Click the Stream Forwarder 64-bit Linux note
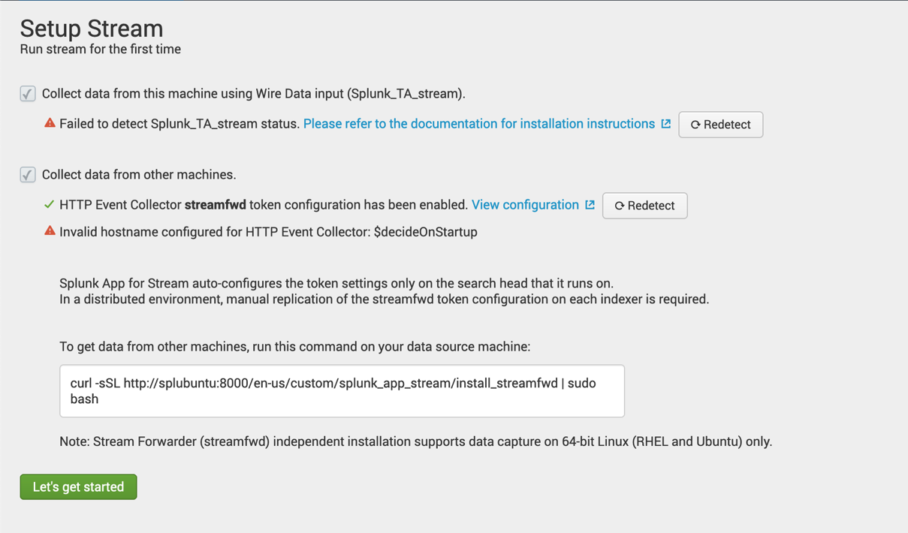 click(x=415, y=441)
